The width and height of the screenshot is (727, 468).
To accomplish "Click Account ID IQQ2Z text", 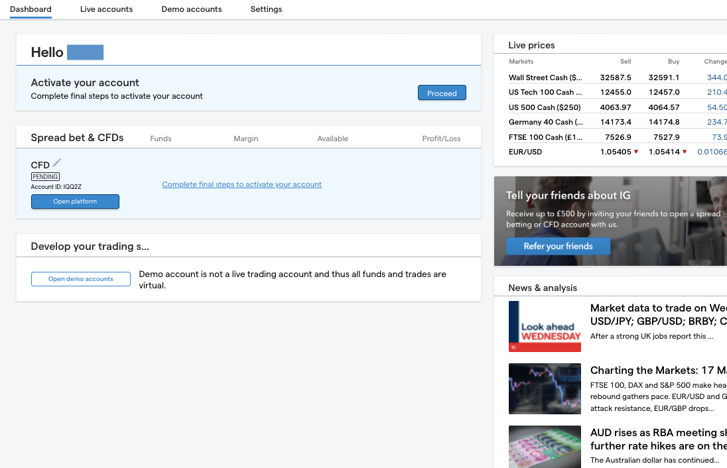I will [56, 187].
